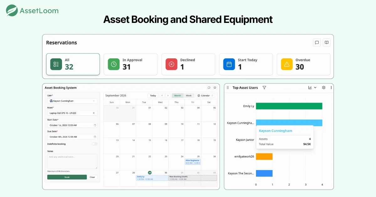Click the Fri column header
This screenshot has height=197, width=376.
[193, 102]
